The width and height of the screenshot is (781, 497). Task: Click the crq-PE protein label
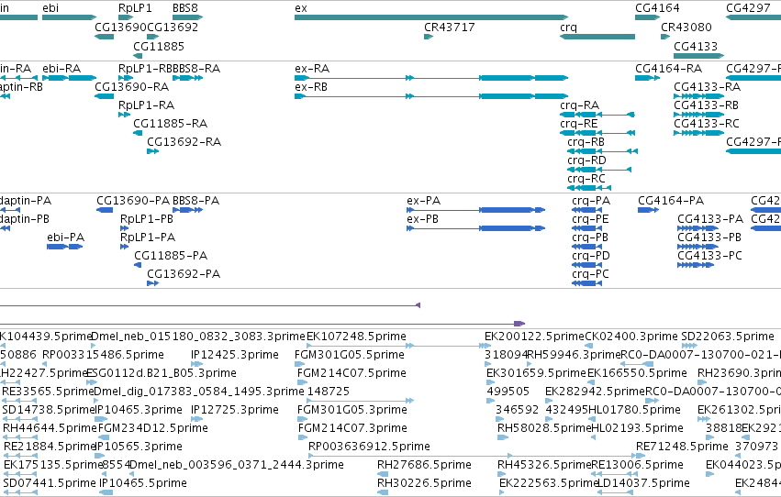coord(590,219)
